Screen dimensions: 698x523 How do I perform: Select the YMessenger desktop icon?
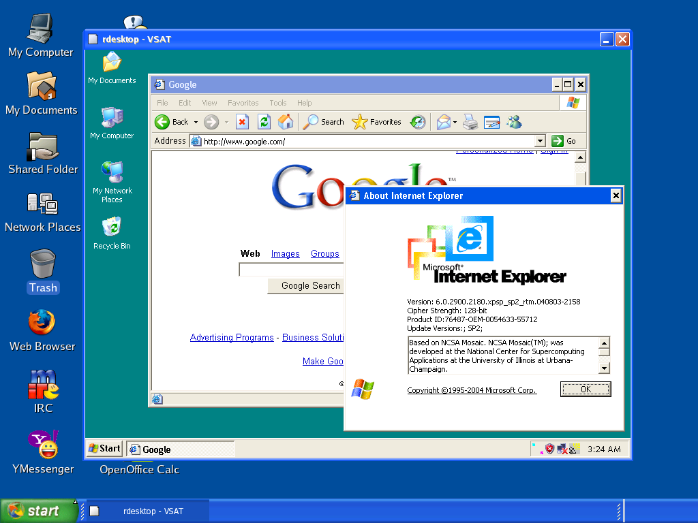43,452
